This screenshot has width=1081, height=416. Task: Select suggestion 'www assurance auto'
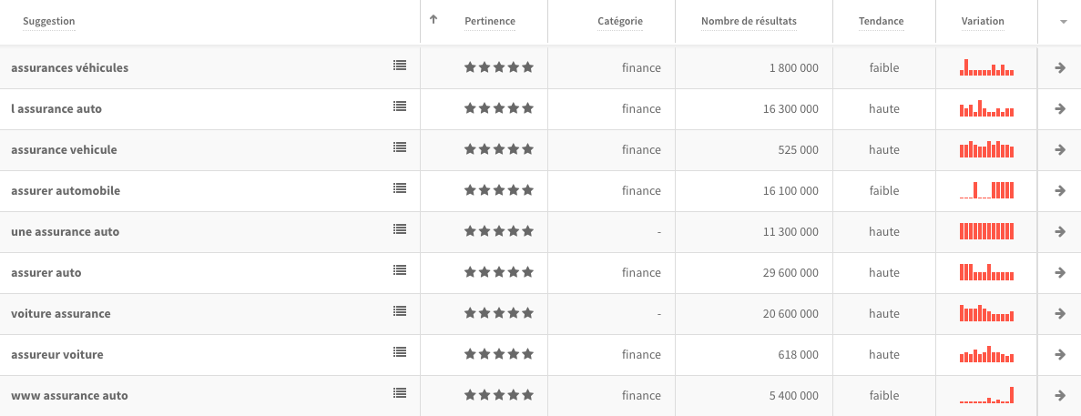[x=69, y=395]
